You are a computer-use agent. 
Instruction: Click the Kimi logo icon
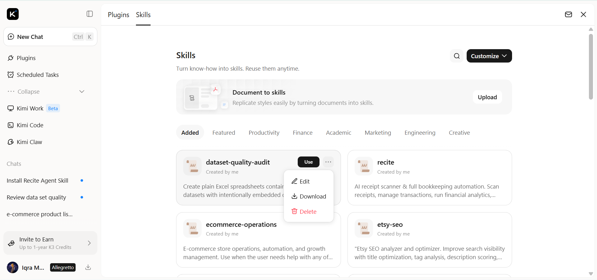tap(13, 14)
